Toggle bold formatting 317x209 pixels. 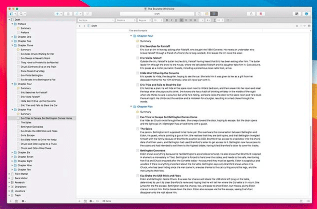[x=167, y=20]
